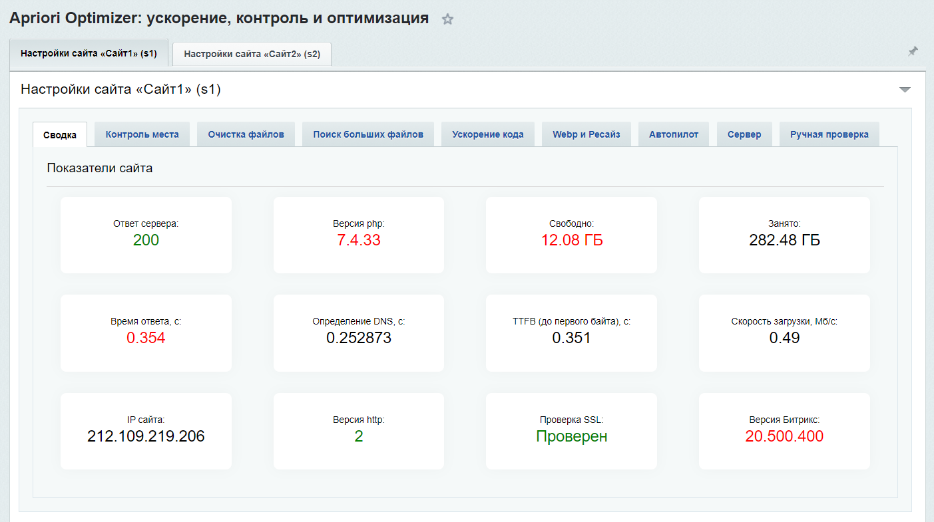Viewport: 934px width, 522px height.
Task: Open the Сервер tab
Action: point(744,134)
